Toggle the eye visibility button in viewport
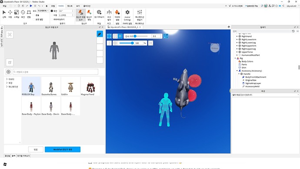The height and width of the screenshot is (169, 300). tap(115, 43)
